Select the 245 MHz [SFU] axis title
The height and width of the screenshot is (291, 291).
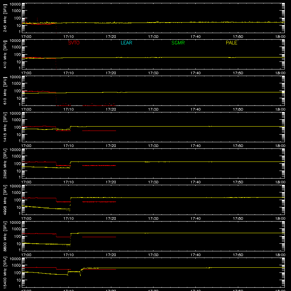tap(5, 18)
